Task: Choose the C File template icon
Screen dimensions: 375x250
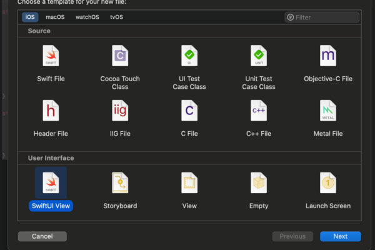Action: pos(189,111)
